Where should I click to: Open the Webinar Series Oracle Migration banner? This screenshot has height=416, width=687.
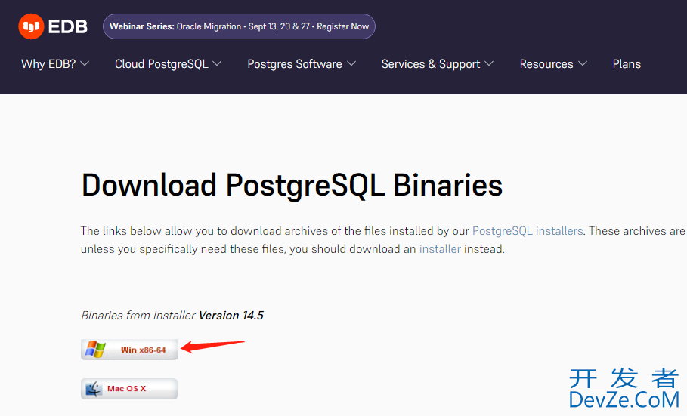[239, 26]
